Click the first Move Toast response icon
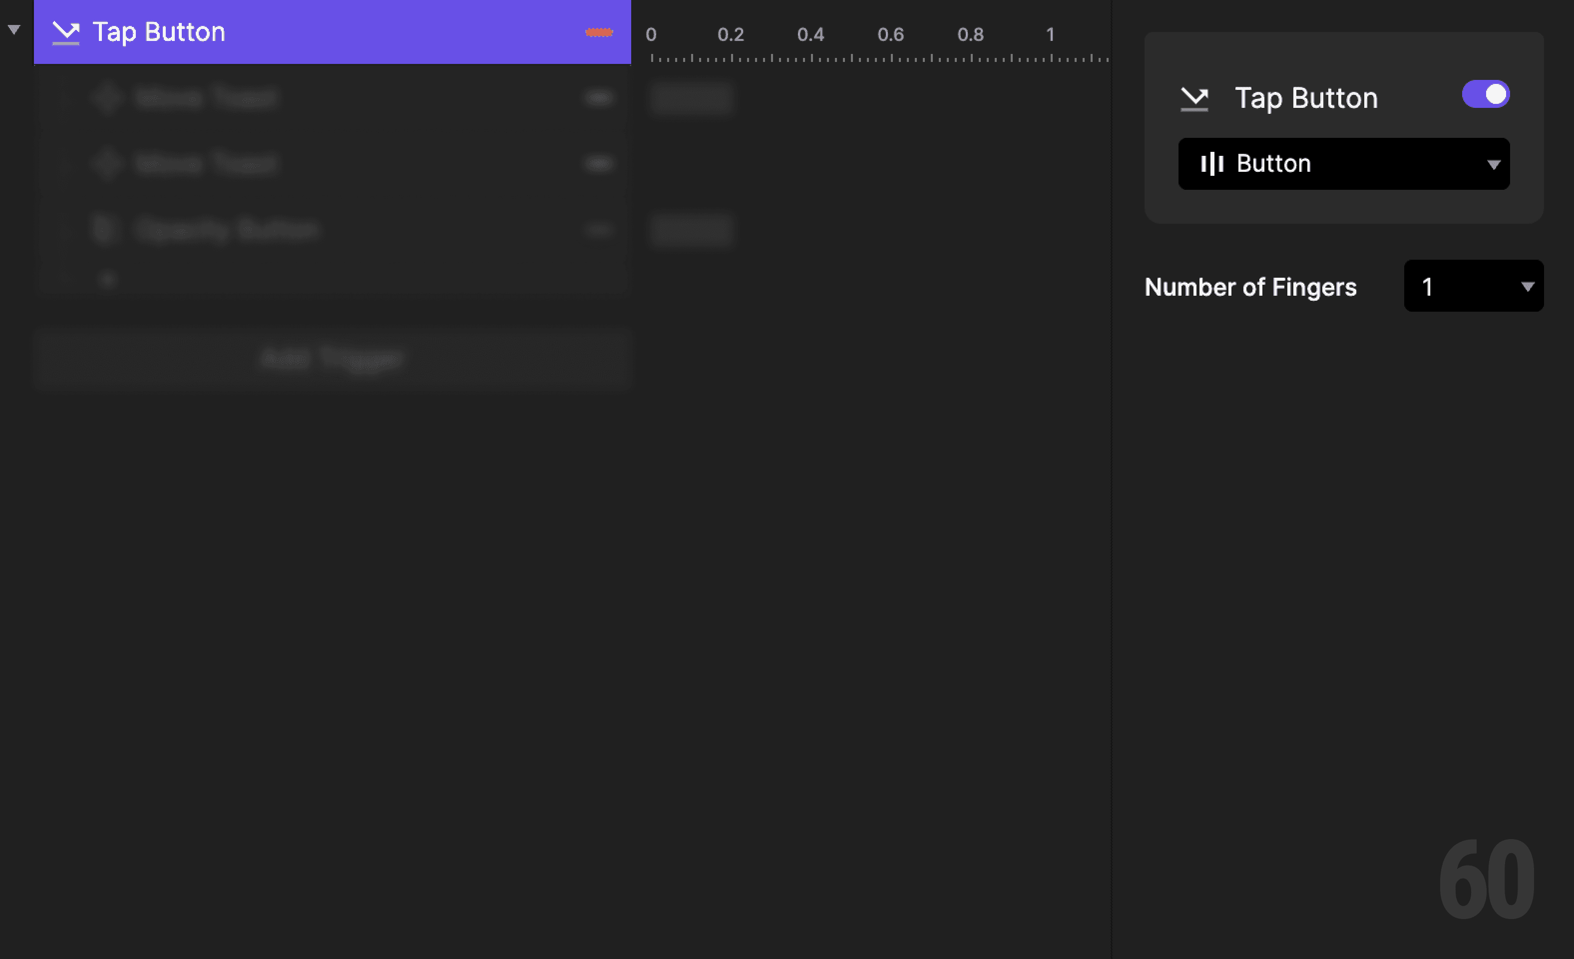1574x959 pixels. (107, 97)
